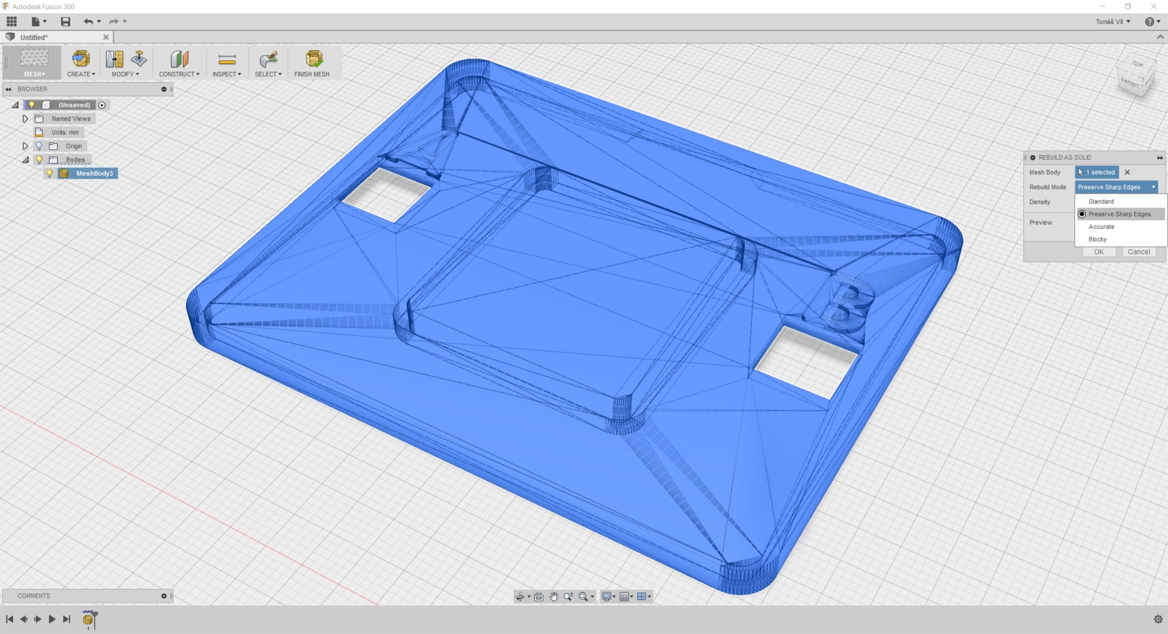
Task: Play the timeline
Action: tap(52, 619)
